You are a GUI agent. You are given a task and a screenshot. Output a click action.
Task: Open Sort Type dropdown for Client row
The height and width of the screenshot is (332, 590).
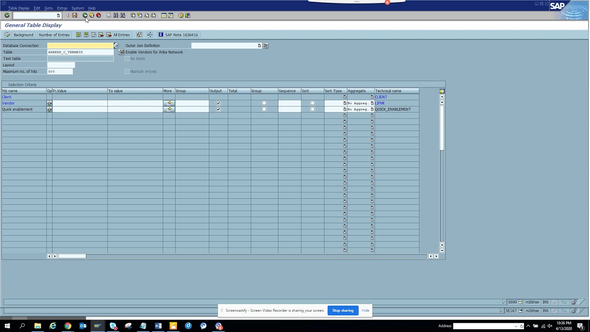coord(344,97)
